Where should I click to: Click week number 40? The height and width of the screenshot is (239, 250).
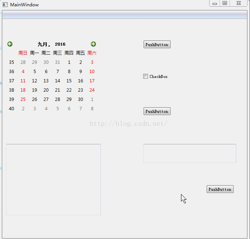coord(11,108)
